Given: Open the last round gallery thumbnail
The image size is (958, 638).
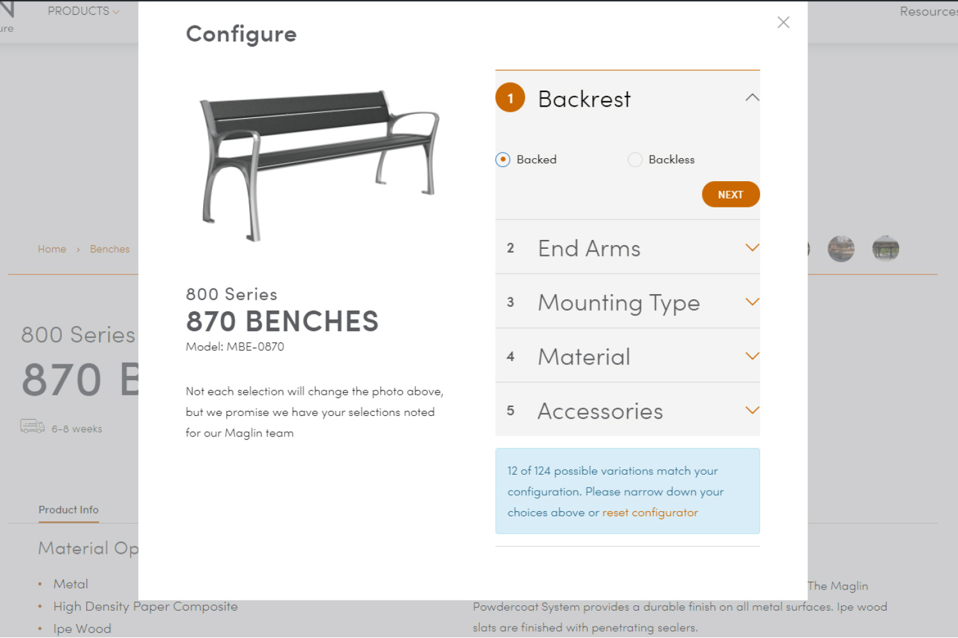Looking at the screenshot, I should click(x=886, y=249).
